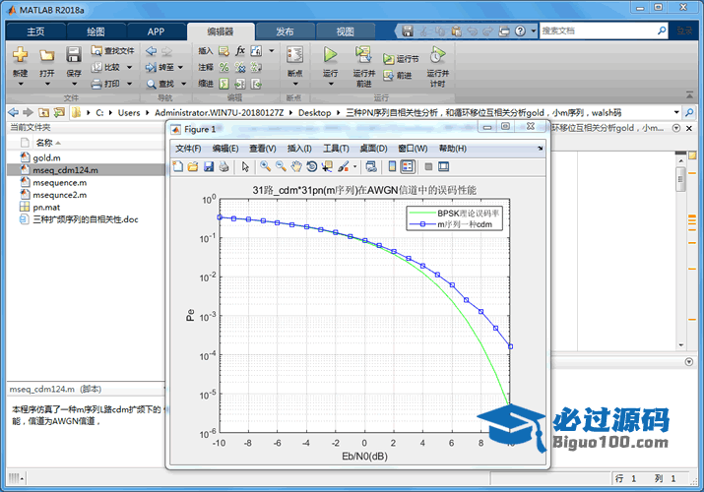Click the green Run (运行) button
This screenshot has height=492, width=704.
[x=330, y=55]
